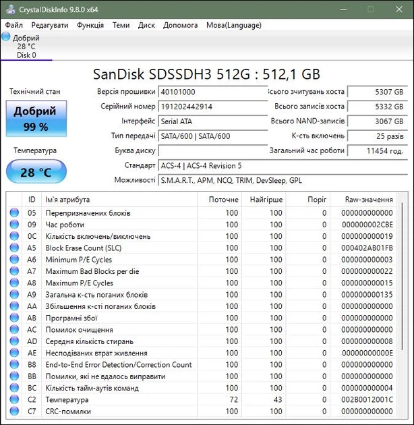Click status icon for Збільшення к-сті поганих блоків
Viewport: 414px width, 425px height.
point(14,306)
